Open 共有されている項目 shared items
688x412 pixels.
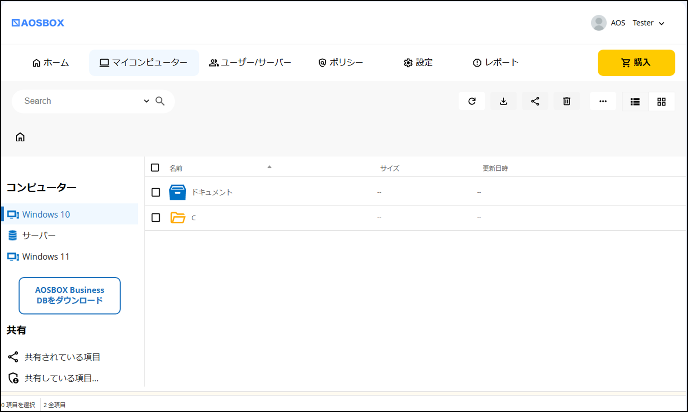54,357
